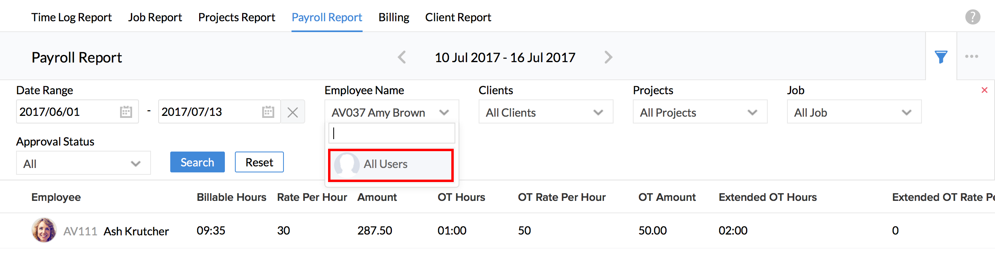Go to next week with right arrow

point(608,57)
